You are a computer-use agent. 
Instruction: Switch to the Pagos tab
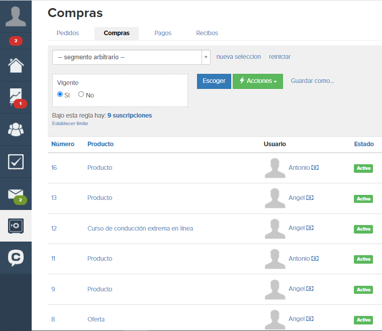[x=163, y=33]
